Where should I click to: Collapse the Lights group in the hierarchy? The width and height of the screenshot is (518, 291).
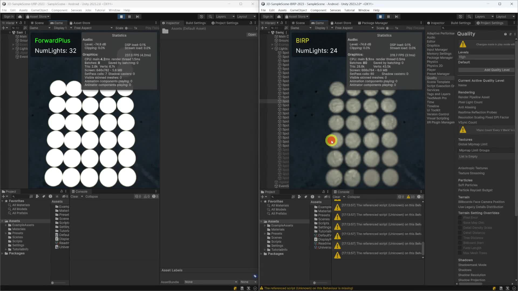272,48
